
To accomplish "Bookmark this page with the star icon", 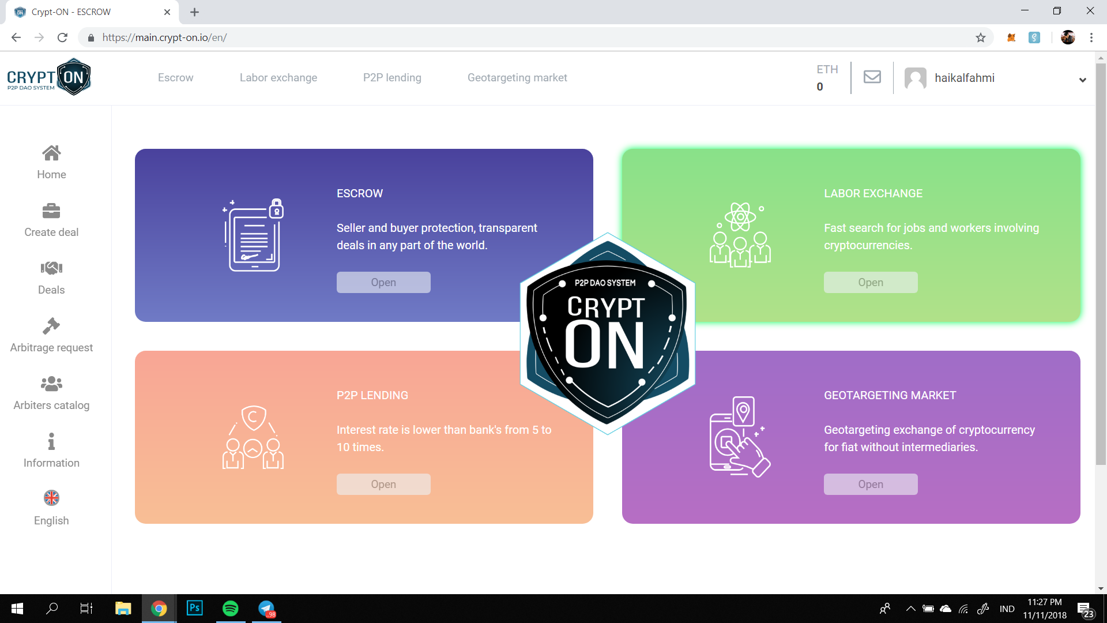I will [x=981, y=37].
